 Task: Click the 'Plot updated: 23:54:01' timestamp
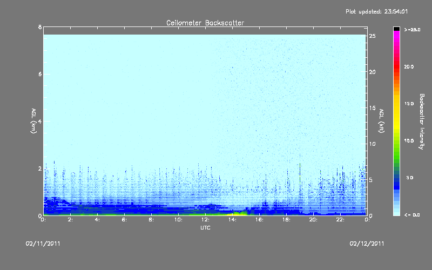(376, 11)
